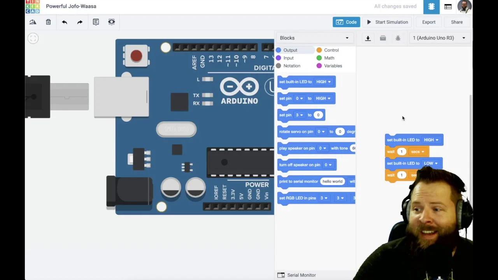Open the Serial Monitor panel
Viewport: 498px width, 280px height.
click(302, 275)
